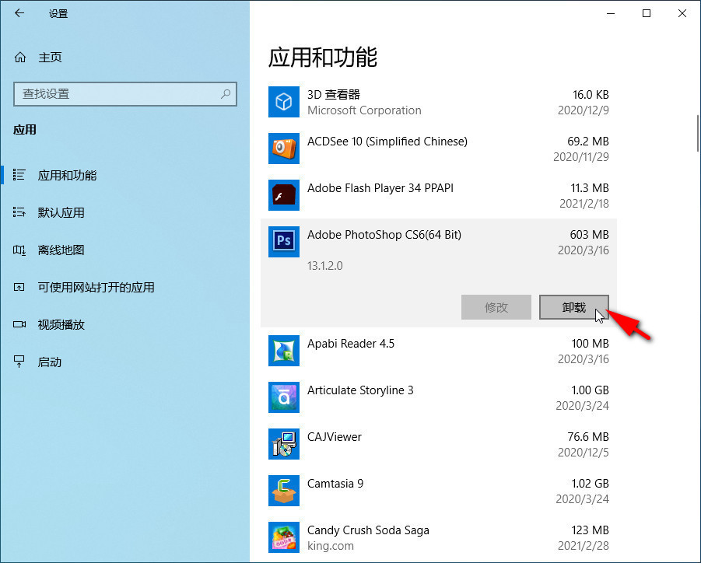Open the 默认应用 sidebar page
The image size is (701, 563).
(61, 213)
